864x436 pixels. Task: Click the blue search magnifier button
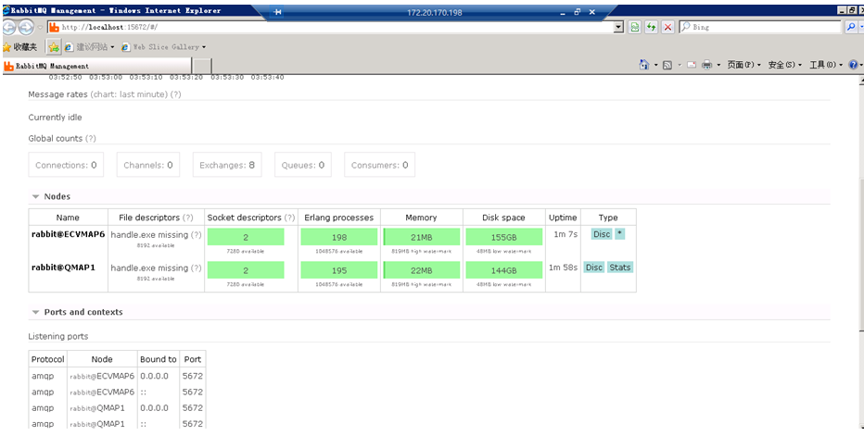tap(851, 27)
